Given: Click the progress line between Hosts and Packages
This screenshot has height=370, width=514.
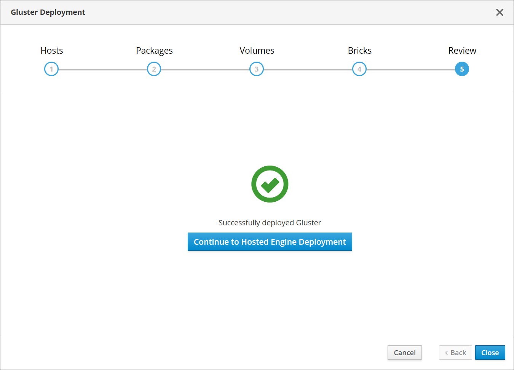Looking at the screenshot, I should 103,70.
